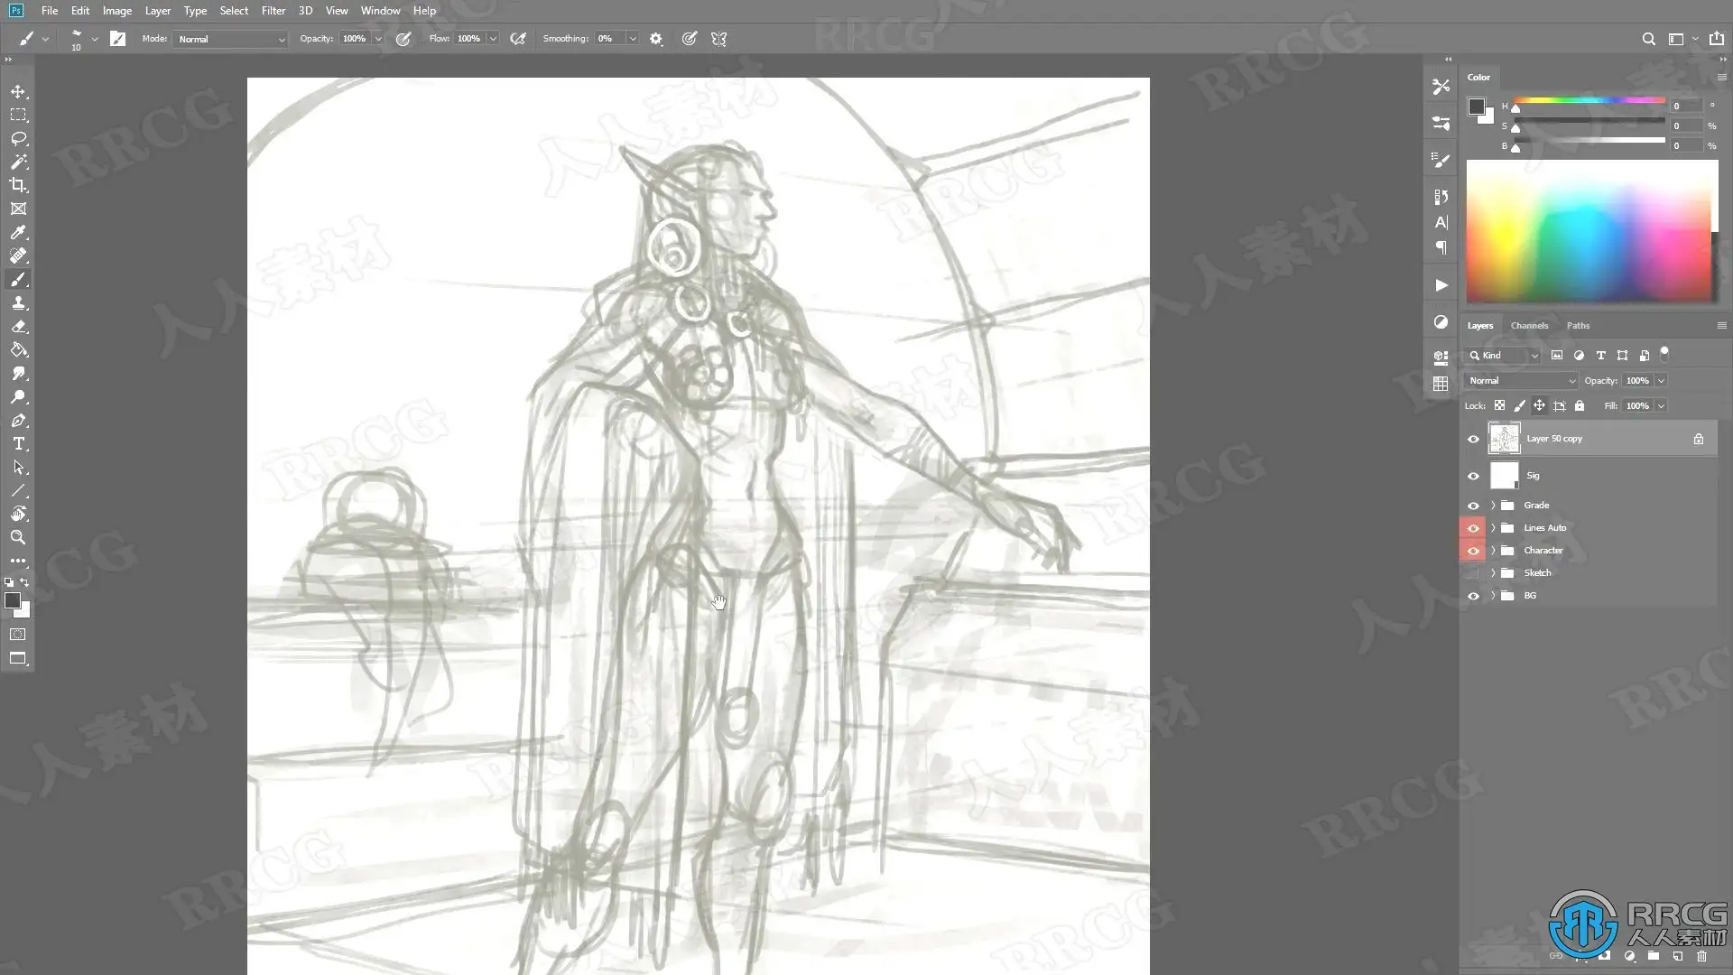Screen dimensions: 1733x975
Task: Select the Crop tool
Action: tap(18, 185)
